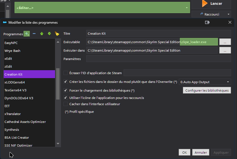Click the OK button

185,152
